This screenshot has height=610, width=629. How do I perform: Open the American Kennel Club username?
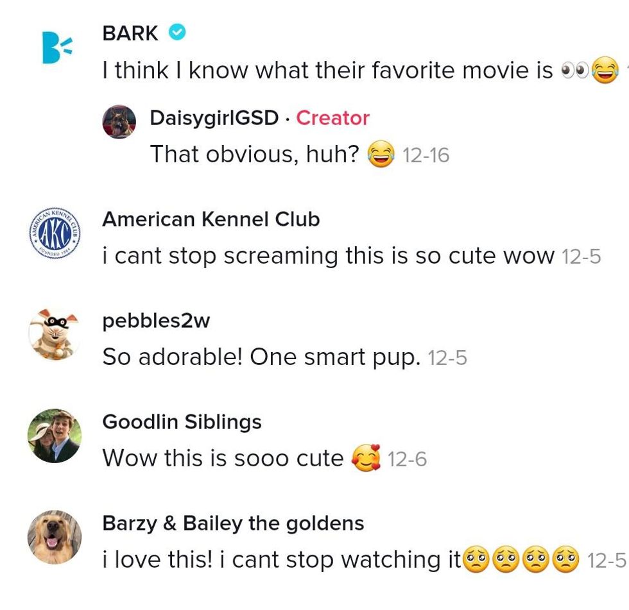211,219
